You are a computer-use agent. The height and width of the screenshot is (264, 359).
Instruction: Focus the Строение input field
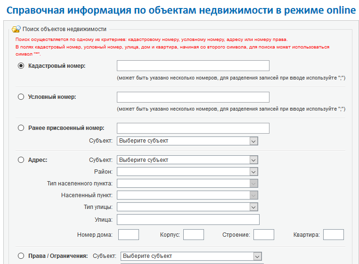(x=263, y=235)
